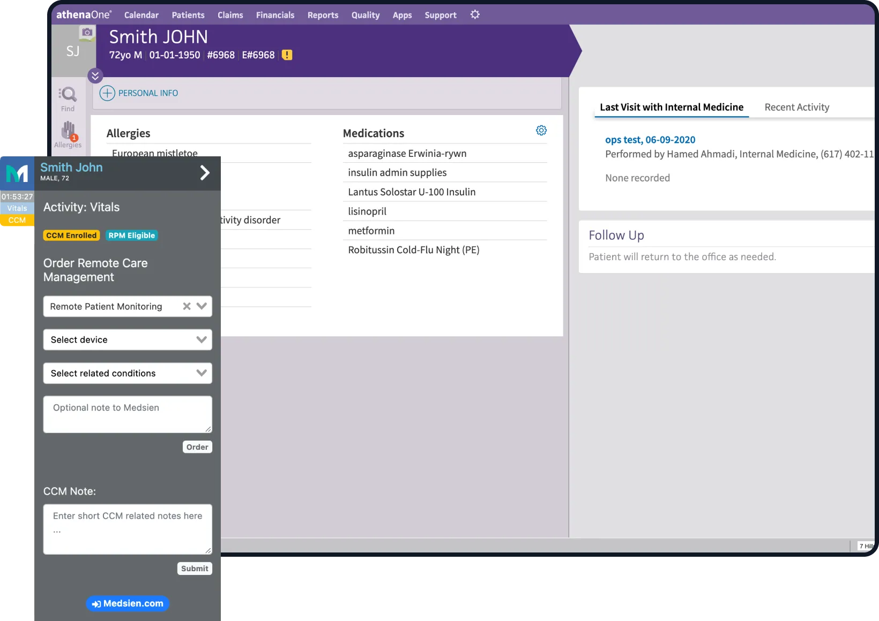
Task: Click the yellow patient alert icon
Action: [x=287, y=55]
